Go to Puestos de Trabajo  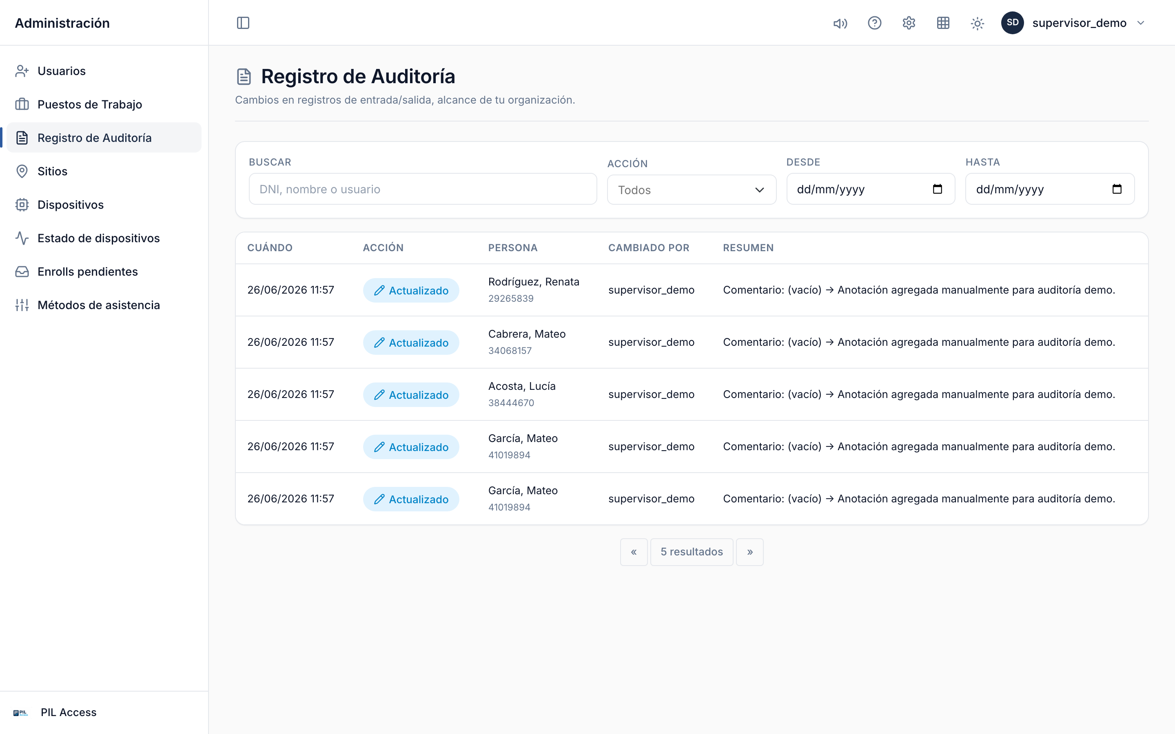103,104
